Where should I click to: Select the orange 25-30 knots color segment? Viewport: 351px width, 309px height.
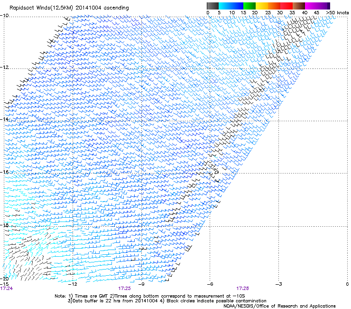(x=274, y=6)
